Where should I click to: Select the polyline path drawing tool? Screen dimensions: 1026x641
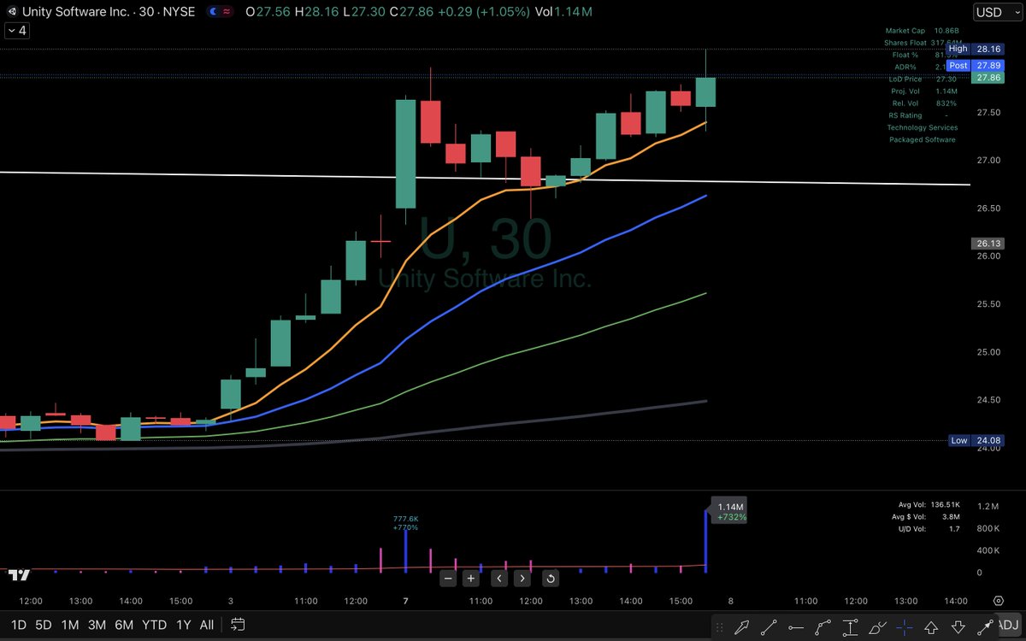pyautogui.click(x=823, y=626)
